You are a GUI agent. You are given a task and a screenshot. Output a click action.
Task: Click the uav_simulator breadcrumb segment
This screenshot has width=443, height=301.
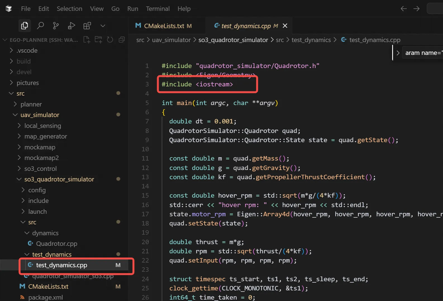tap(171, 40)
